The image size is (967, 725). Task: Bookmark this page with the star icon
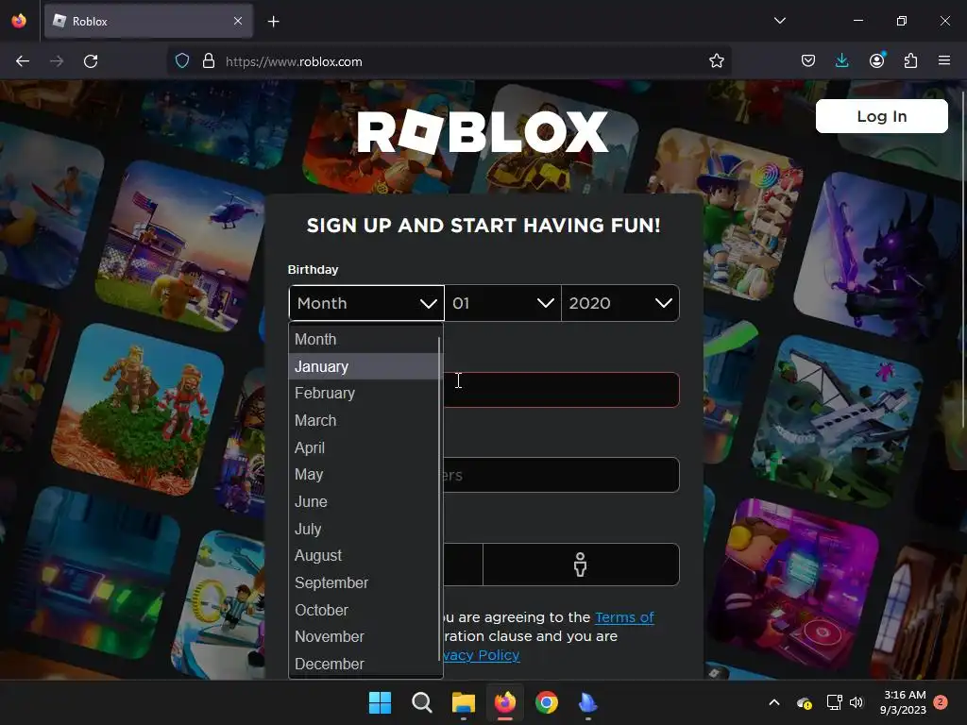pyautogui.click(x=716, y=61)
